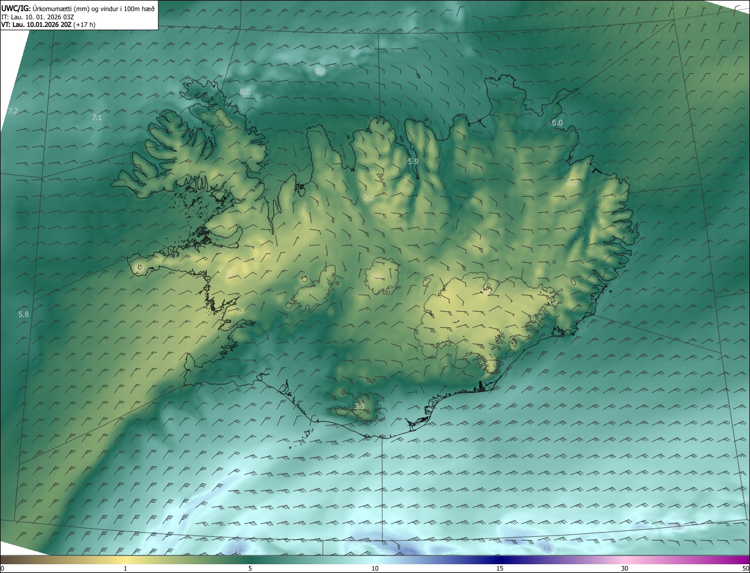Click the 'VT: Lau. 10.01.2026 20Z (+17 h)' line
This screenshot has height=573, width=750.
(x=48, y=25)
